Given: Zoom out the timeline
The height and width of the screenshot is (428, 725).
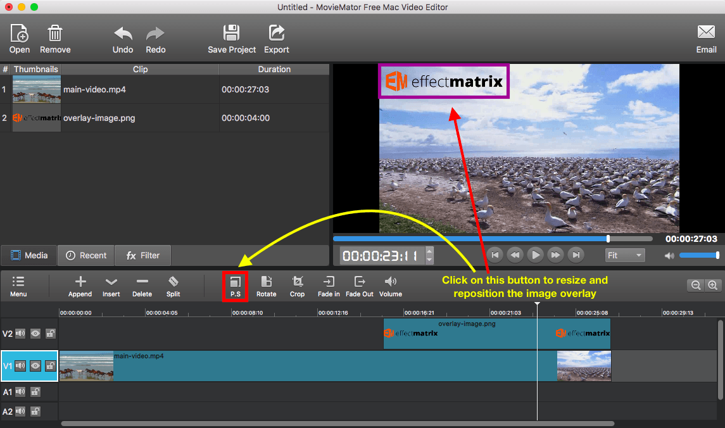Looking at the screenshot, I should coord(696,285).
